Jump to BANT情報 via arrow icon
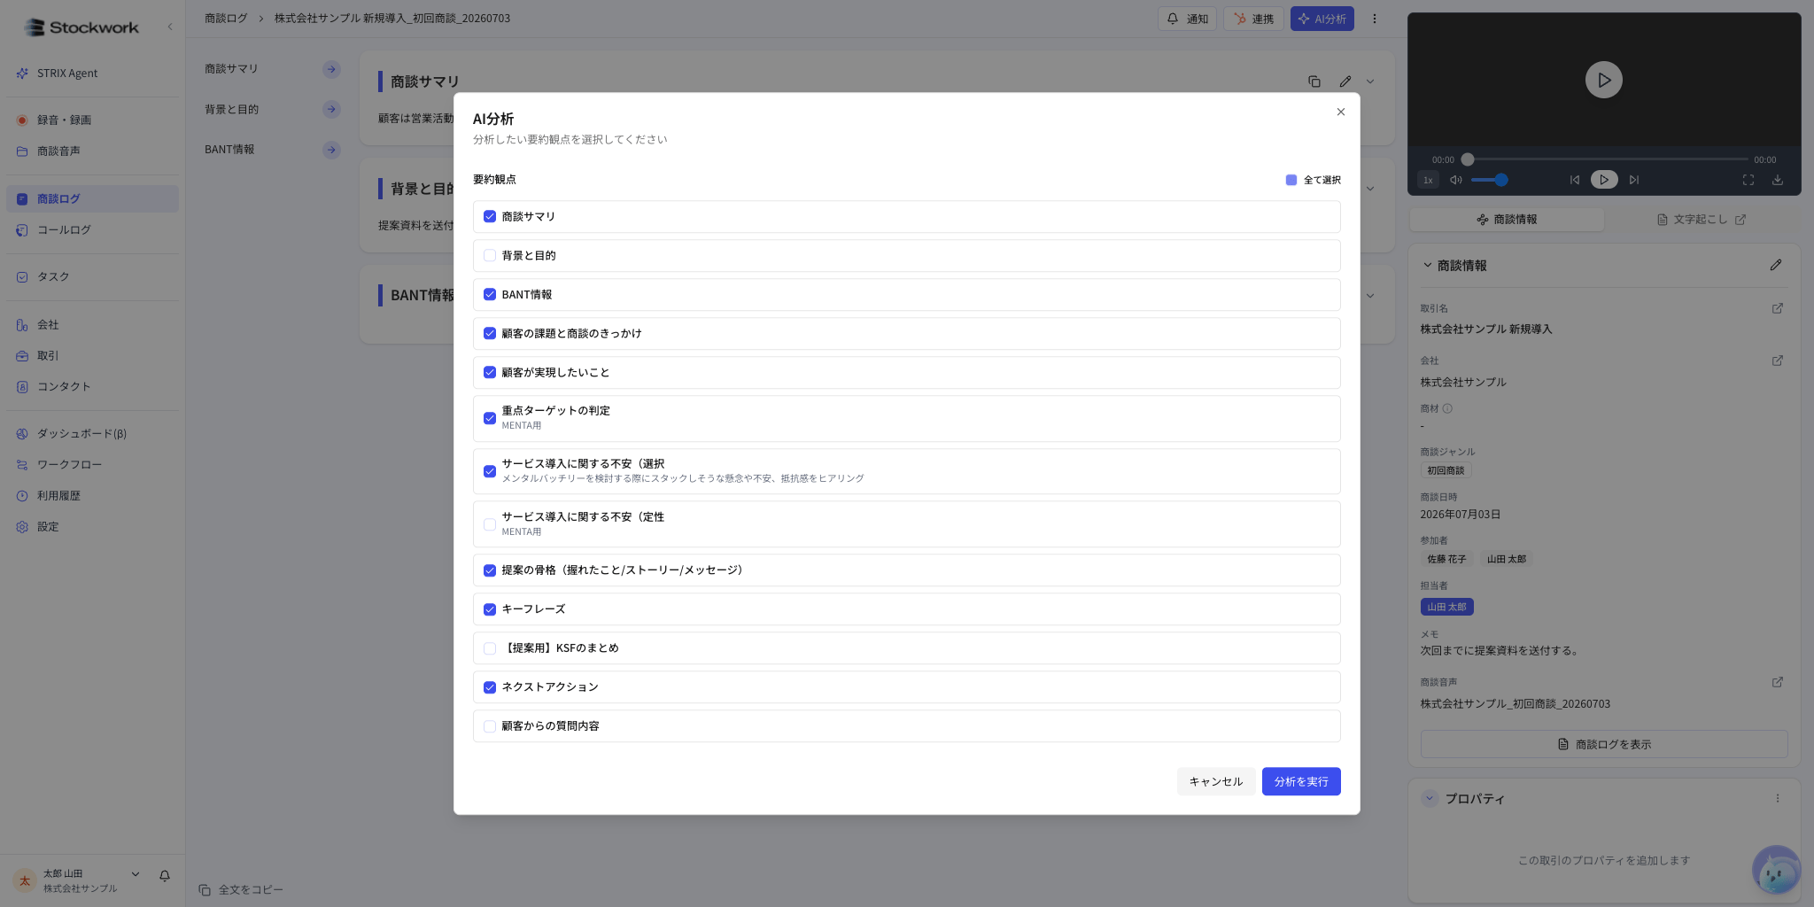This screenshot has height=907, width=1814. click(x=331, y=150)
